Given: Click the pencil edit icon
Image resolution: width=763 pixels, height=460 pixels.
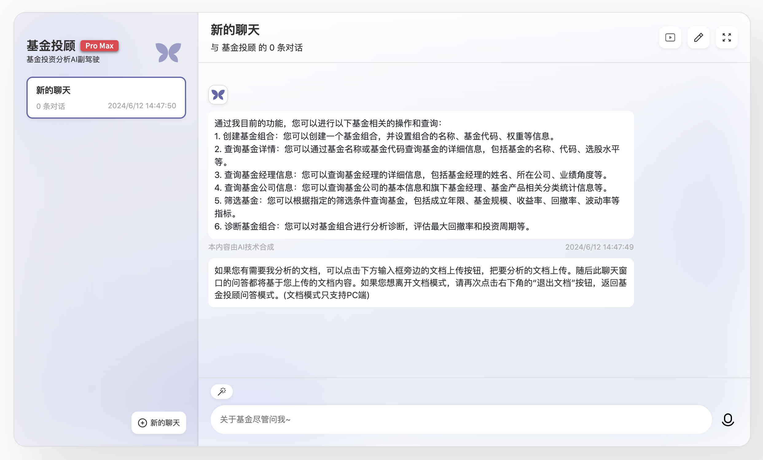Looking at the screenshot, I should pyautogui.click(x=698, y=37).
